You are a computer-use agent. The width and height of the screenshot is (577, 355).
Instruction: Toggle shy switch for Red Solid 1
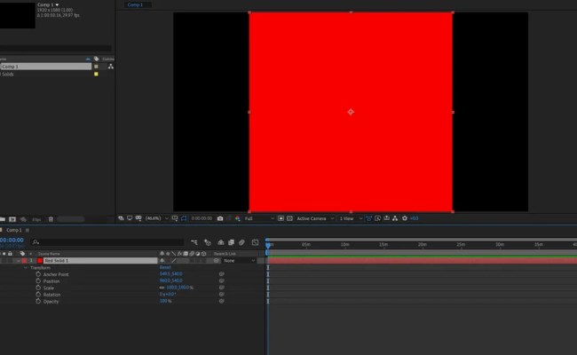[x=162, y=260]
